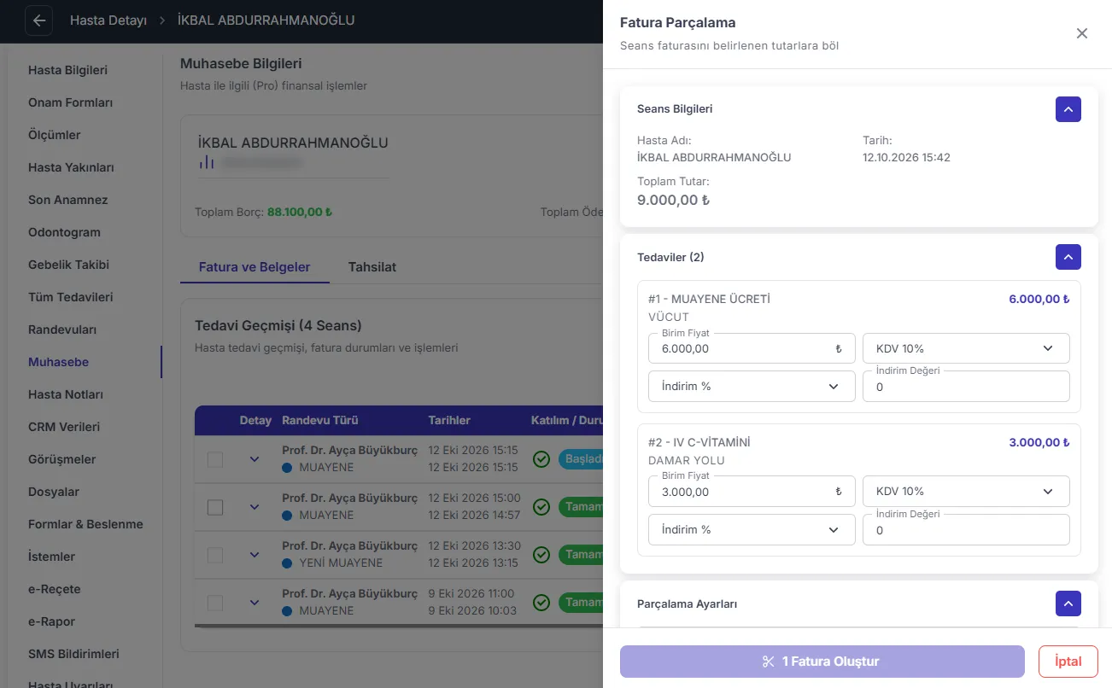Open KDV 10% dropdown for IV C-VİTAMİNİ

tap(966, 492)
